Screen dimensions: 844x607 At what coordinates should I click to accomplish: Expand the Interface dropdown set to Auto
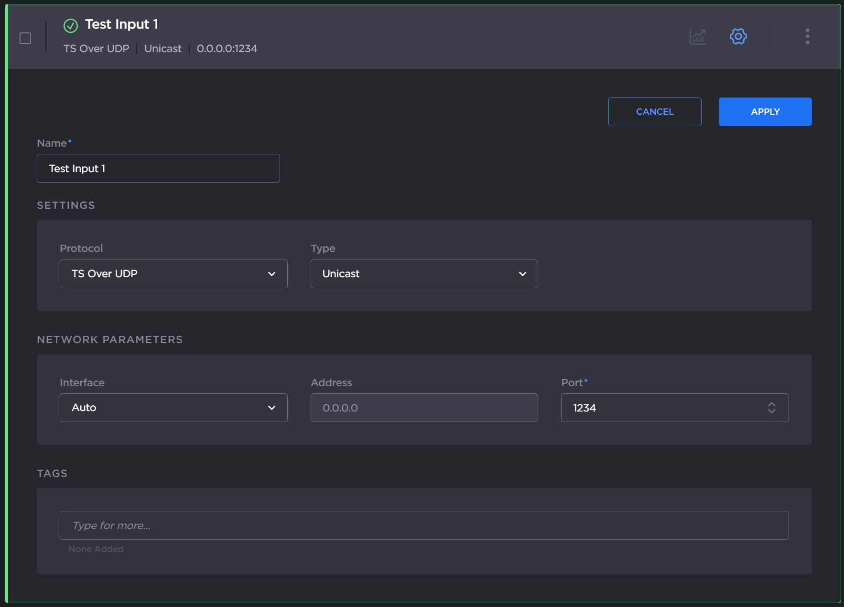point(173,408)
